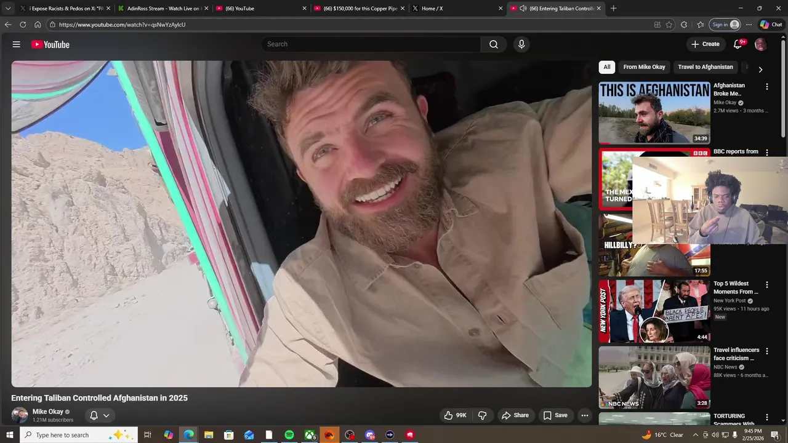Save the video to a playlist
Viewport: 788px width, 443px height.
(x=555, y=415)
